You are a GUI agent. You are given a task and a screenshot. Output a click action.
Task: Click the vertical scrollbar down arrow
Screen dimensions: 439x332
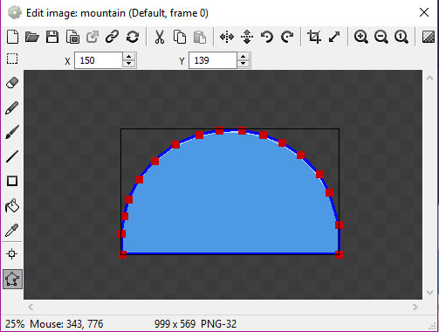click(429, 292)
